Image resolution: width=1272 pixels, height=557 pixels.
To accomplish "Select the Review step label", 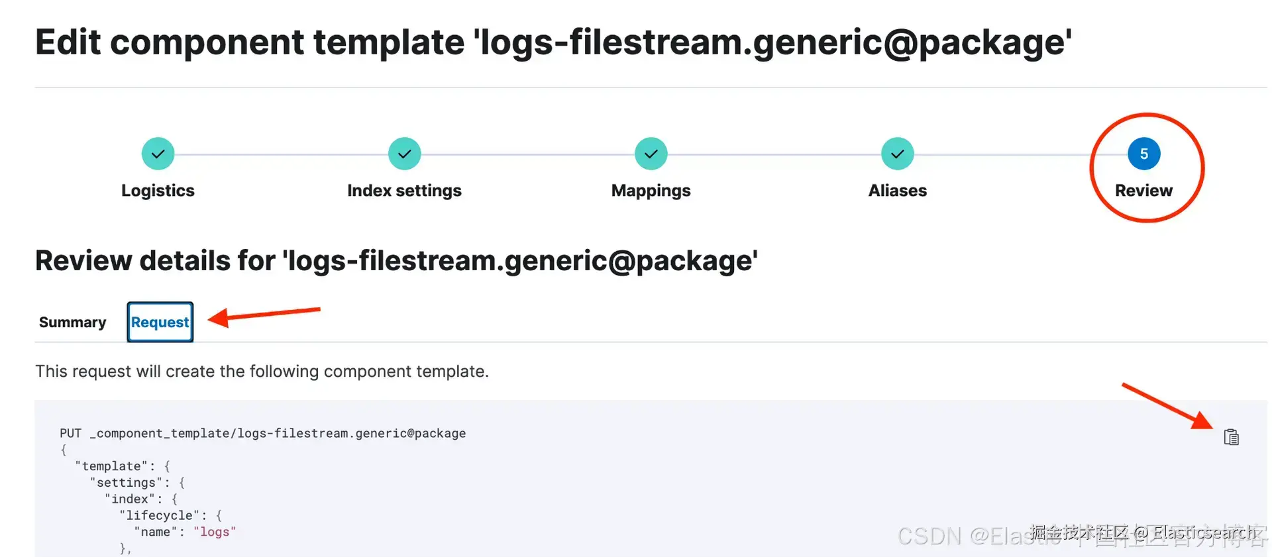I will click(x=1143, y=191).
